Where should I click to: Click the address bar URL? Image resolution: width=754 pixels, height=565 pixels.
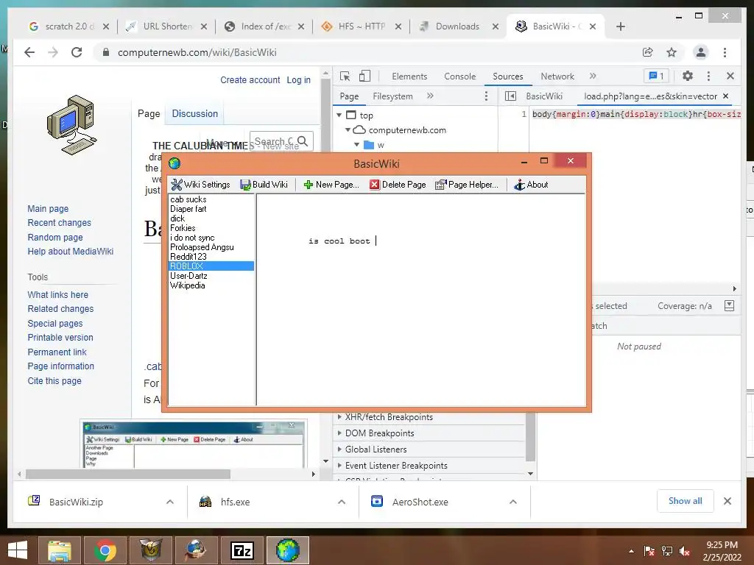point(197,52)
